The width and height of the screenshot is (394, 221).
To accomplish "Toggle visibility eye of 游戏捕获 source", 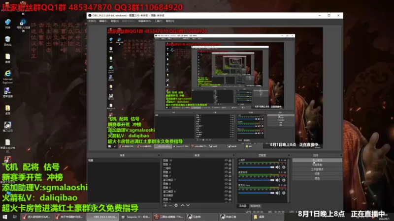I will 226,195.
